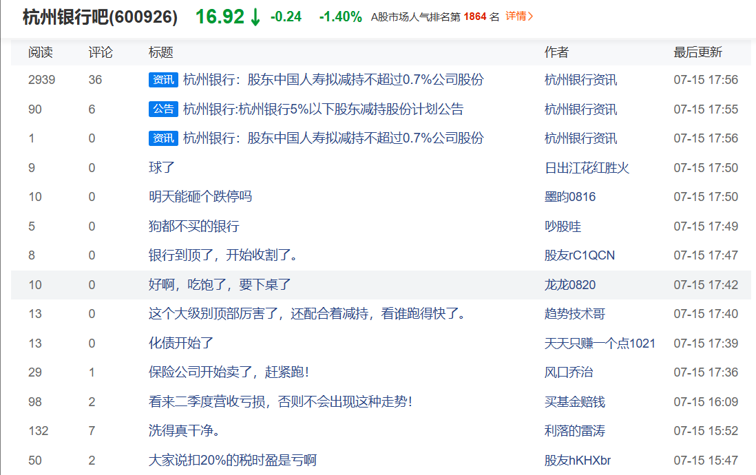Open author 杭州银行资讯 on the 1-read row
This screenshot has height=475, width=756.
[580, 138]
